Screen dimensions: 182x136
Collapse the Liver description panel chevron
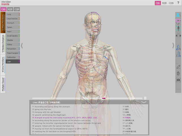(144, 102)
